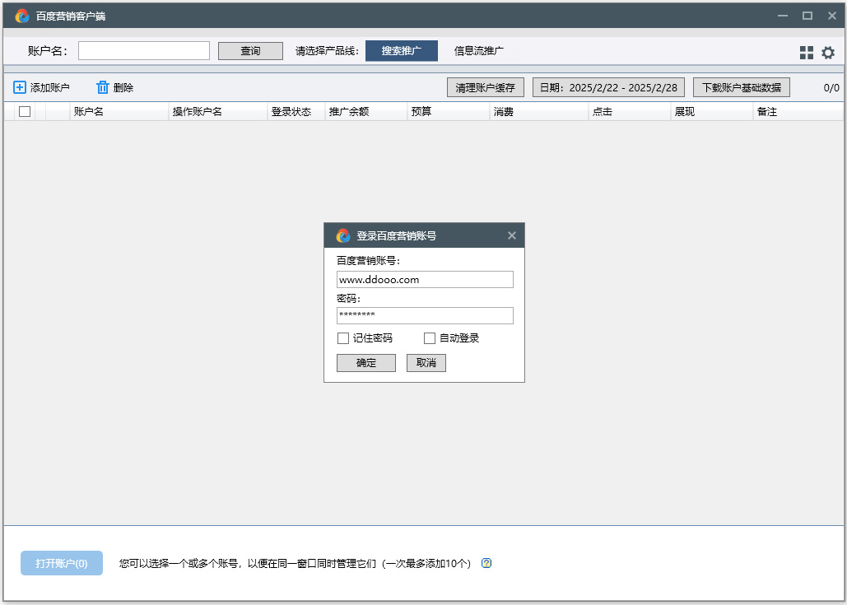Click the 密码 password input field
The image size is (847, 605).
click(x=425, y=315)
